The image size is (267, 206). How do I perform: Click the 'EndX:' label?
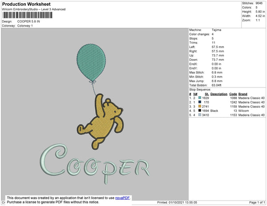pyautogui.click(x=193, y=64)
